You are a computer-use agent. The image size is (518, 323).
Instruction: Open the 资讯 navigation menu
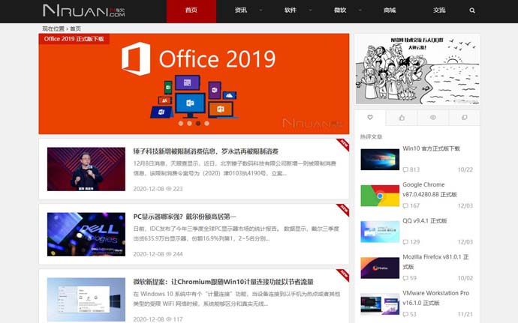tap(241, 10)
